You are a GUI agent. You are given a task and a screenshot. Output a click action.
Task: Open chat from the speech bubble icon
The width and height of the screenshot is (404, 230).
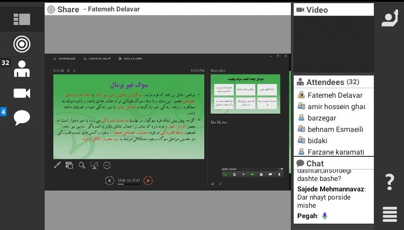click(21, 118)
